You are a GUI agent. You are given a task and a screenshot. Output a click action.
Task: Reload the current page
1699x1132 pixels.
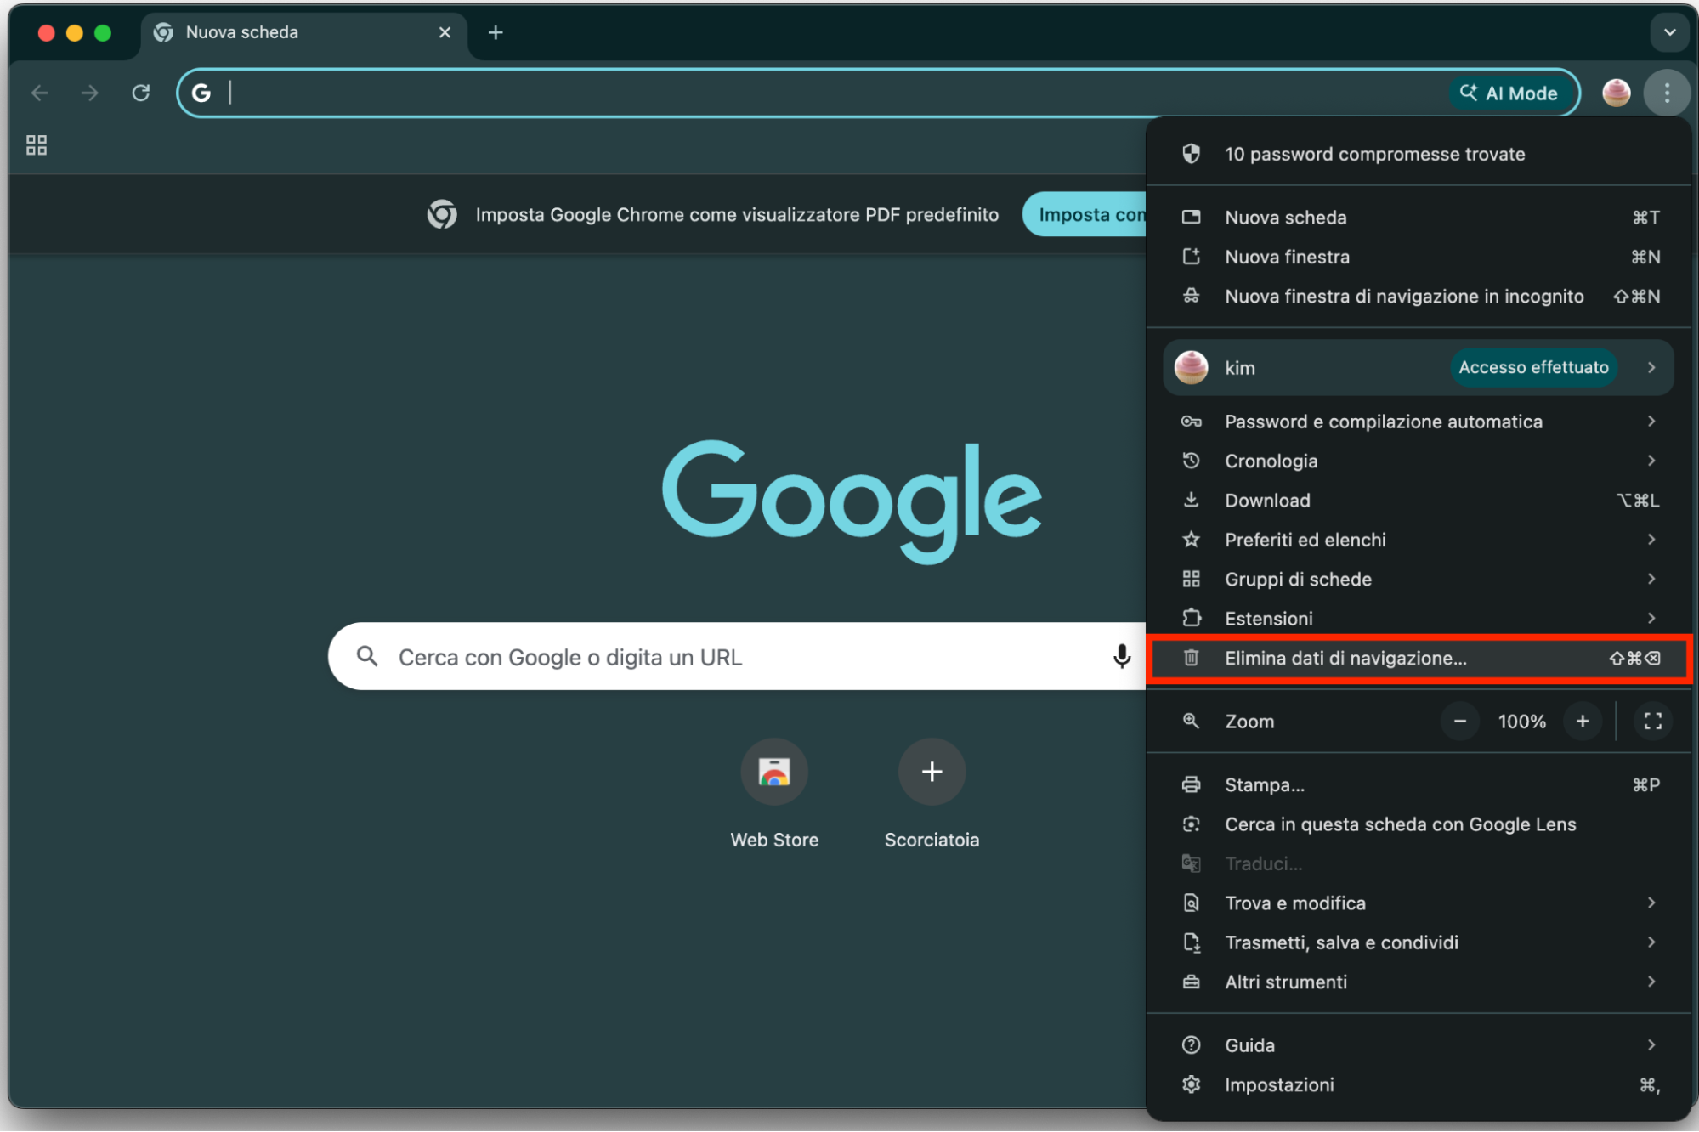tap(141, 93)
